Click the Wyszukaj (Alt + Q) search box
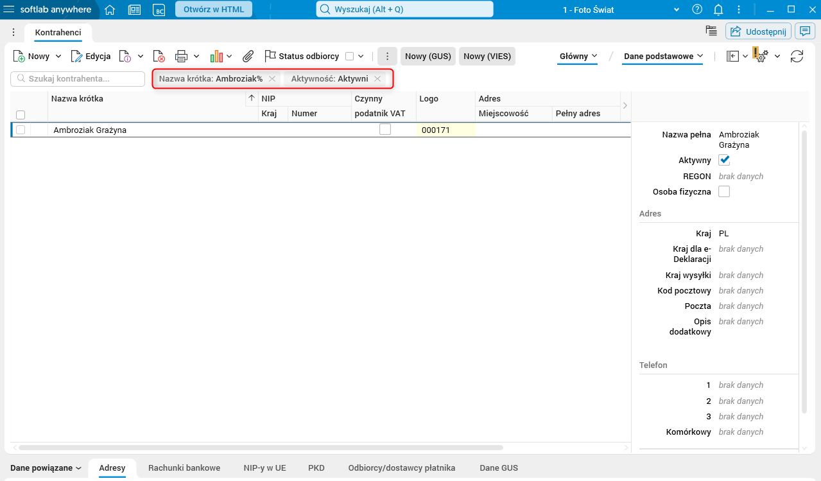 [404, 9]
